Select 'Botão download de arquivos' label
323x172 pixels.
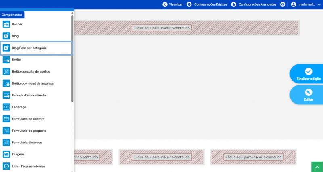[33, 83]
